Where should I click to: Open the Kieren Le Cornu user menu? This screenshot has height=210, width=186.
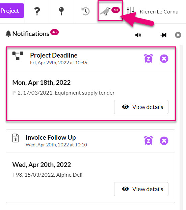[x=159, y=12]
